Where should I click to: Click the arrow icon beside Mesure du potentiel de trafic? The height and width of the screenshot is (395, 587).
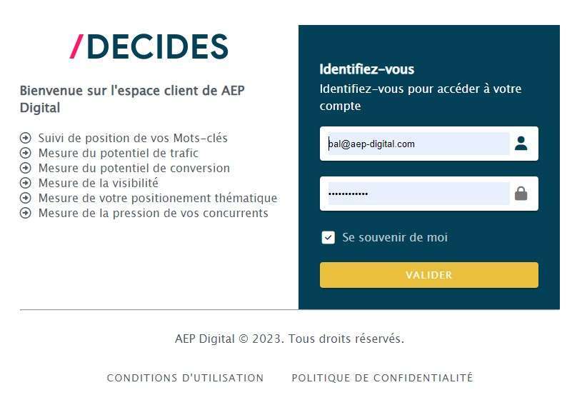point(26,153)
